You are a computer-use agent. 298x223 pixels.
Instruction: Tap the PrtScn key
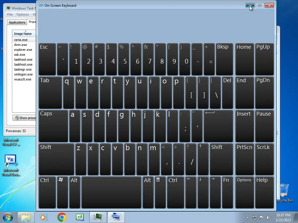coord(244,159)
